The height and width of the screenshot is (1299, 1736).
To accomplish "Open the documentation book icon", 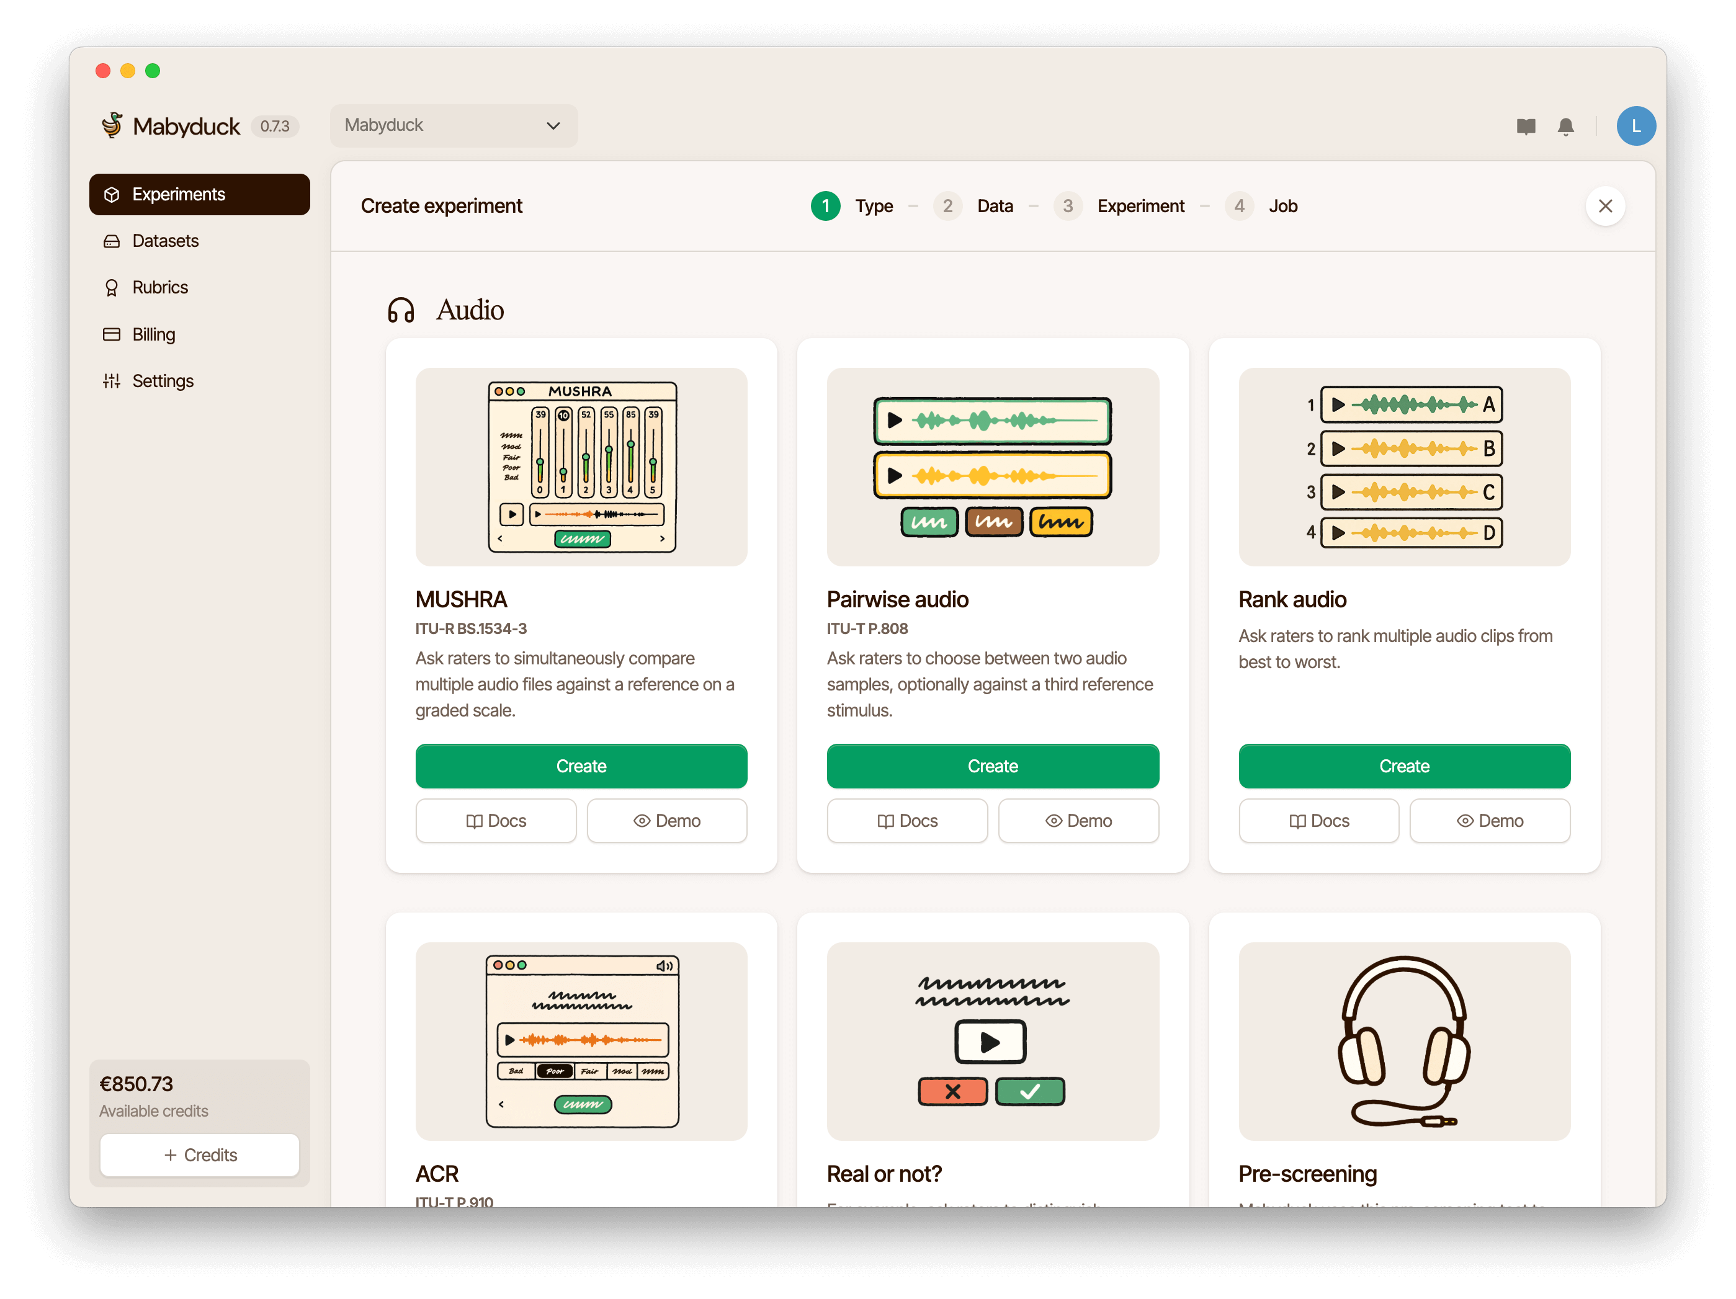I will tap(1526, 125).
